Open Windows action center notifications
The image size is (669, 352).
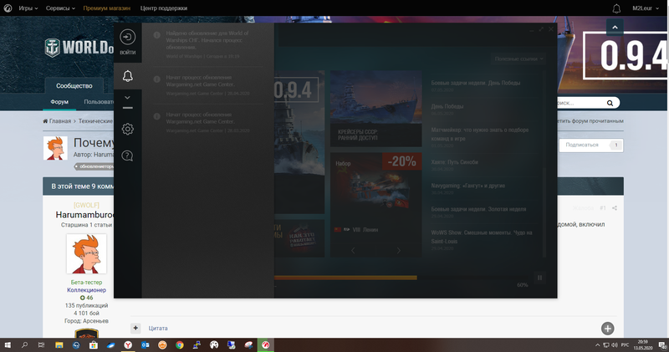coord(662,345)
